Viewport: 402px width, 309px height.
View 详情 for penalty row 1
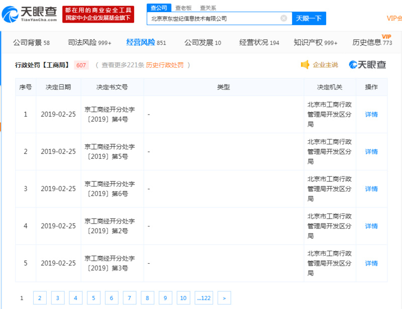(x=371, y=115)
